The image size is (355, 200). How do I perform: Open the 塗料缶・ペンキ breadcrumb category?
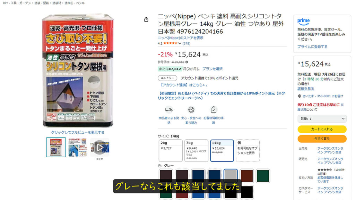tap(75, 3)
